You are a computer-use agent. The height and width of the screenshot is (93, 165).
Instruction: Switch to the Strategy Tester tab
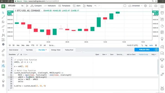click(56, 50)
